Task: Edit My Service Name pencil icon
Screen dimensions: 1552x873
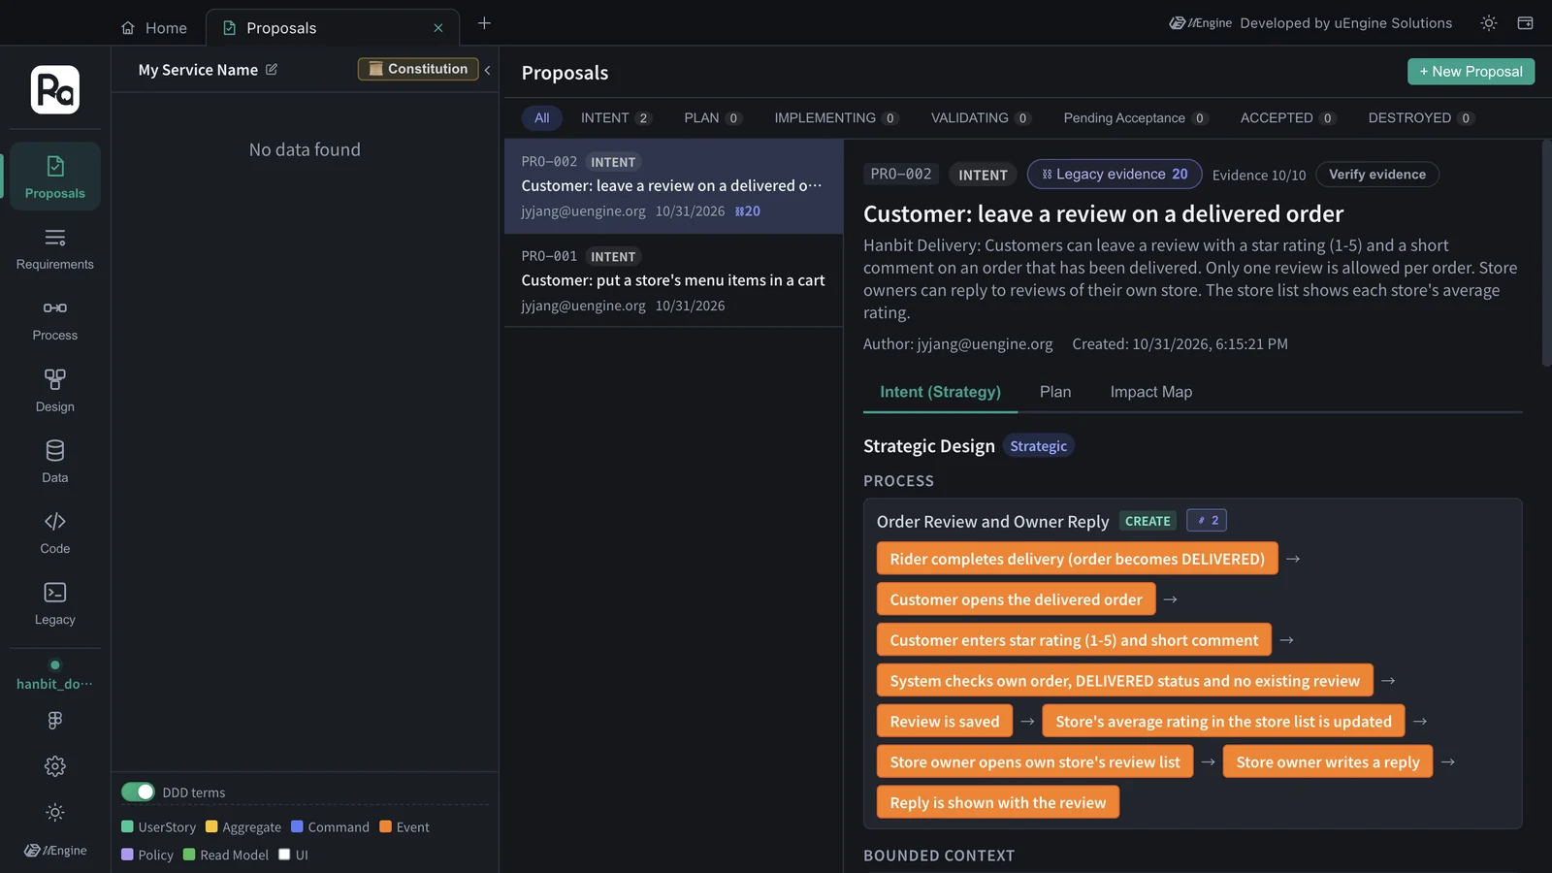Action: [x=272, y=70]
